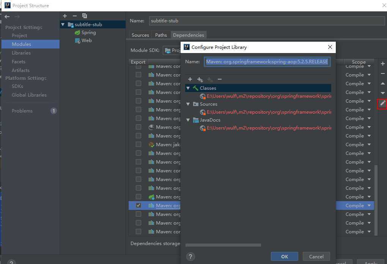Switch to the Paths tab
The width and height of the screenshot is (387, 264).
click(x=161, y=35)
